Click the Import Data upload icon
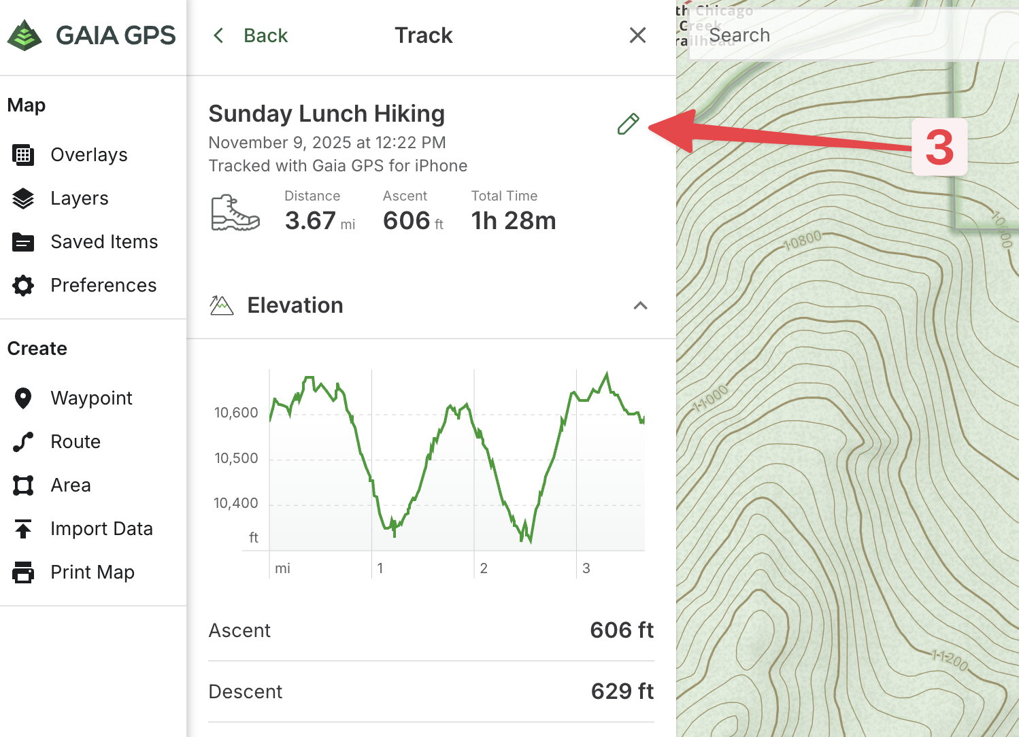 click(x=23, y=529)
